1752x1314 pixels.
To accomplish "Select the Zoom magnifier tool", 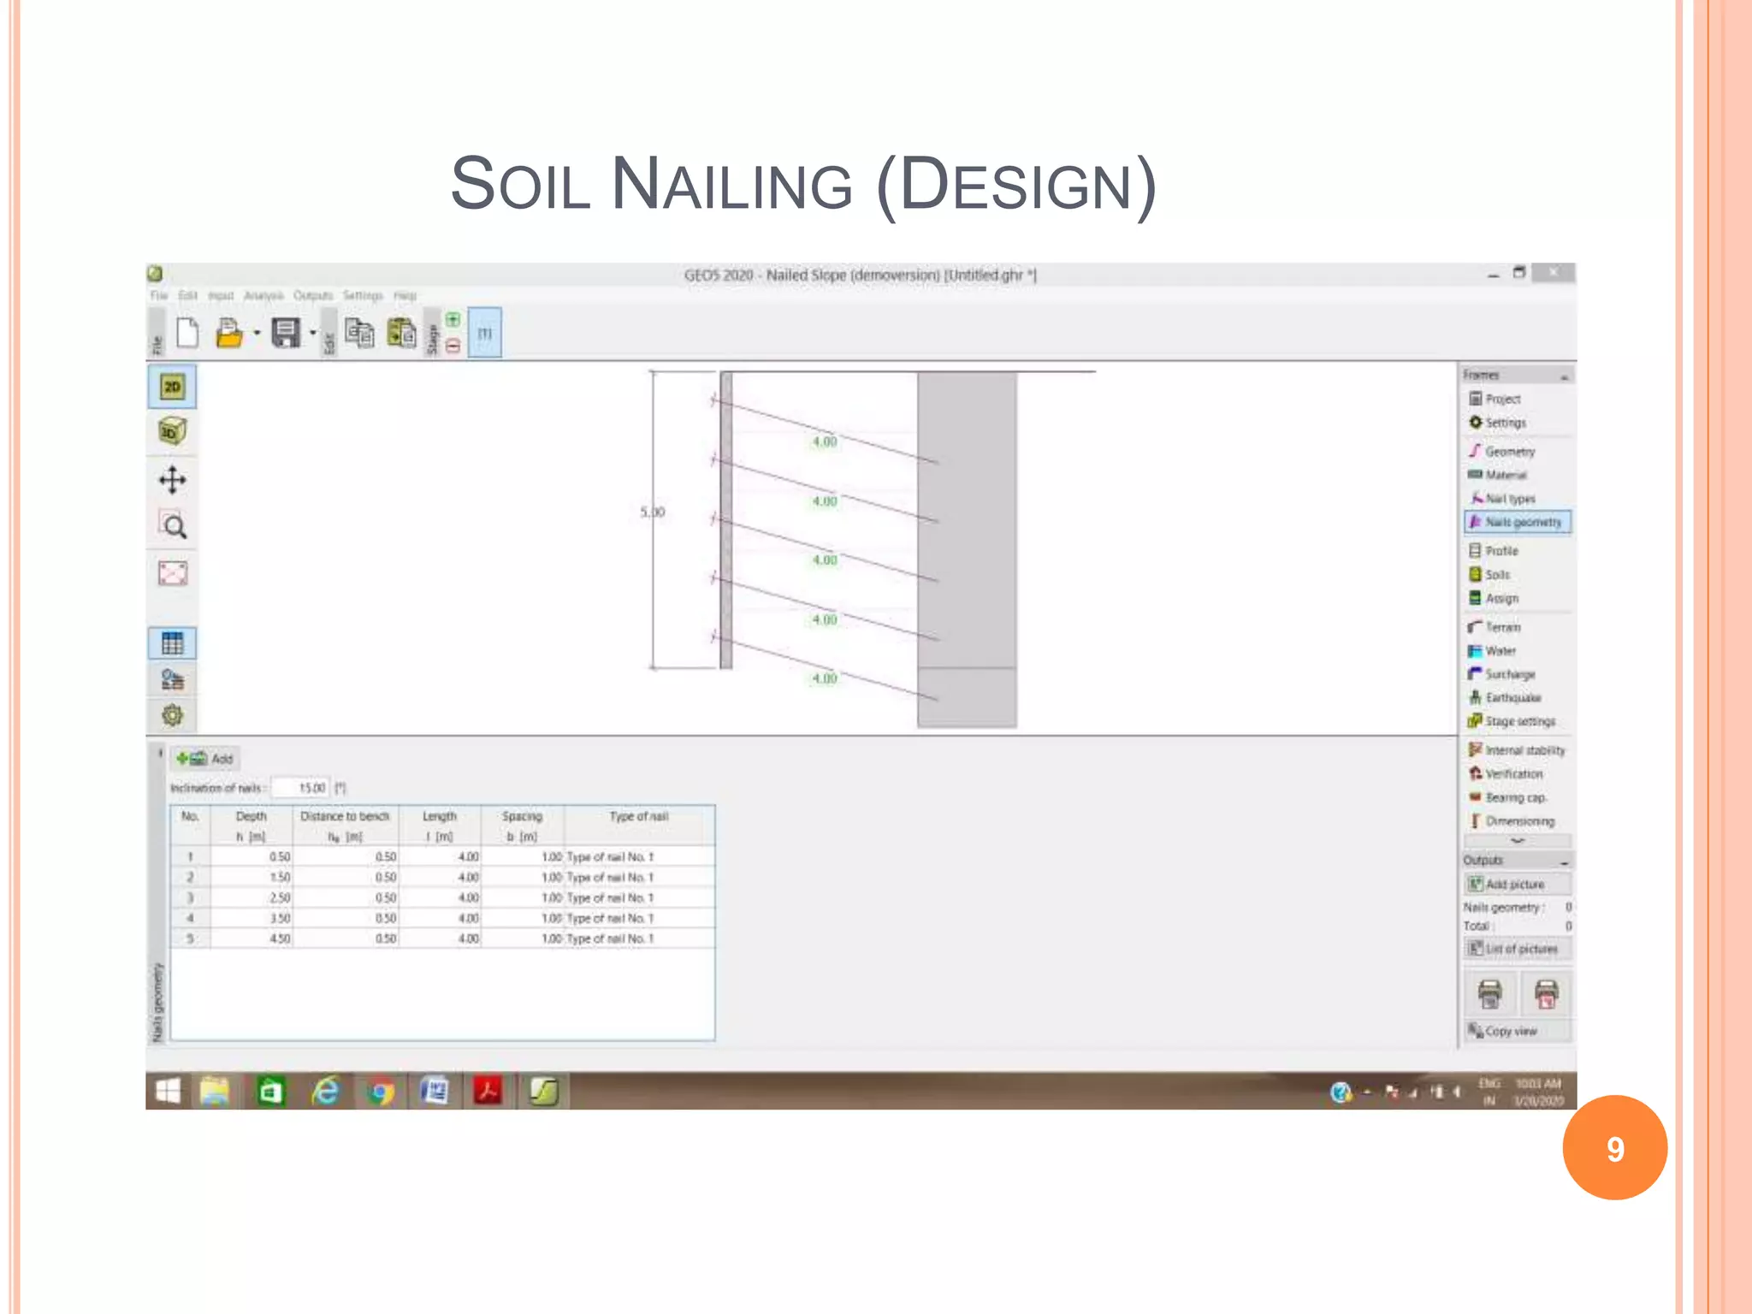I will [x=172, y=526].
